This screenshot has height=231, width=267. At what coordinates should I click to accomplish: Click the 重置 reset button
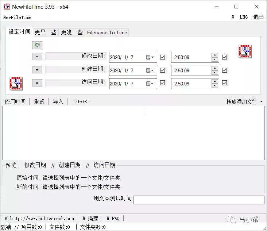pos(39,102)
